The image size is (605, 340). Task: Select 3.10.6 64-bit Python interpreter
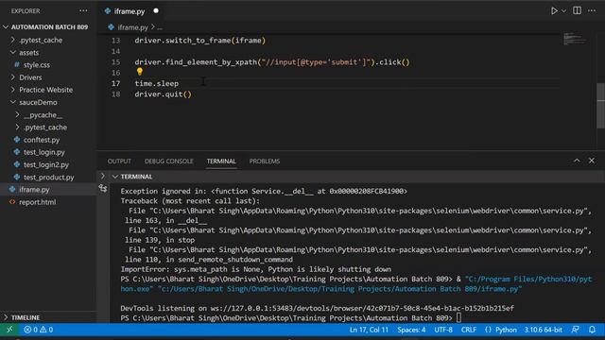coord(543,330)
